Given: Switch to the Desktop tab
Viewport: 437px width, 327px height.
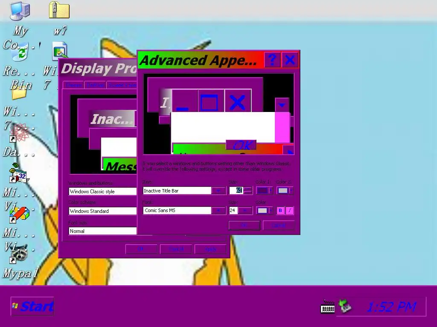Looking at the screenshot, I should [x=95, y=85].
